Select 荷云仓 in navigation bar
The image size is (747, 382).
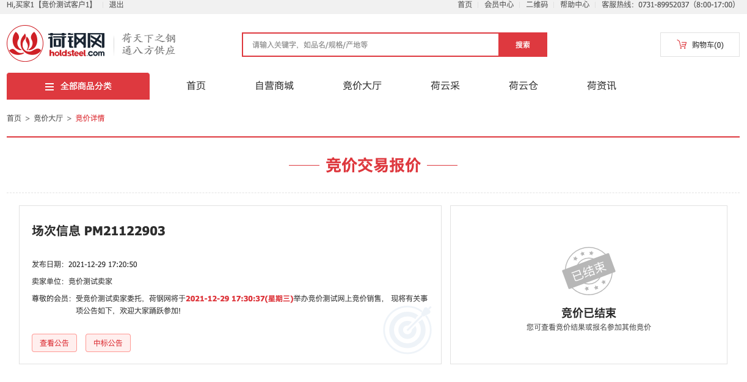[x=523, y=86]
